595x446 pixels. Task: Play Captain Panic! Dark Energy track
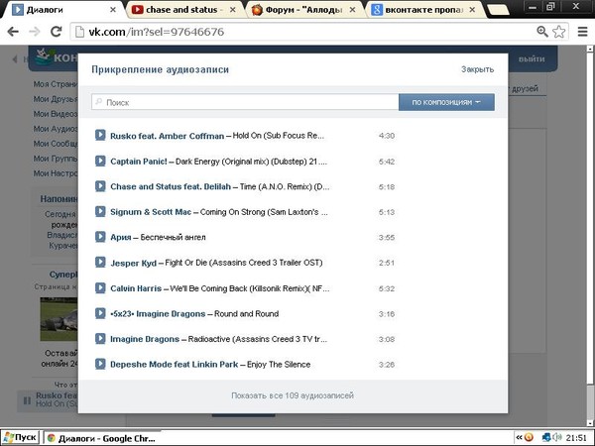(x=100, y=161)
